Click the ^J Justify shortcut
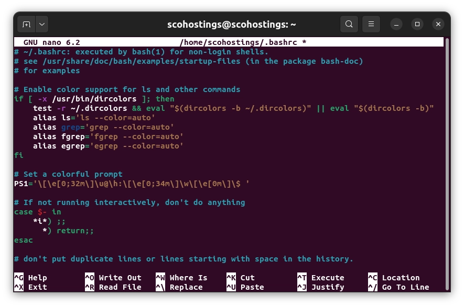464x307 pixels. click(321, 287)
